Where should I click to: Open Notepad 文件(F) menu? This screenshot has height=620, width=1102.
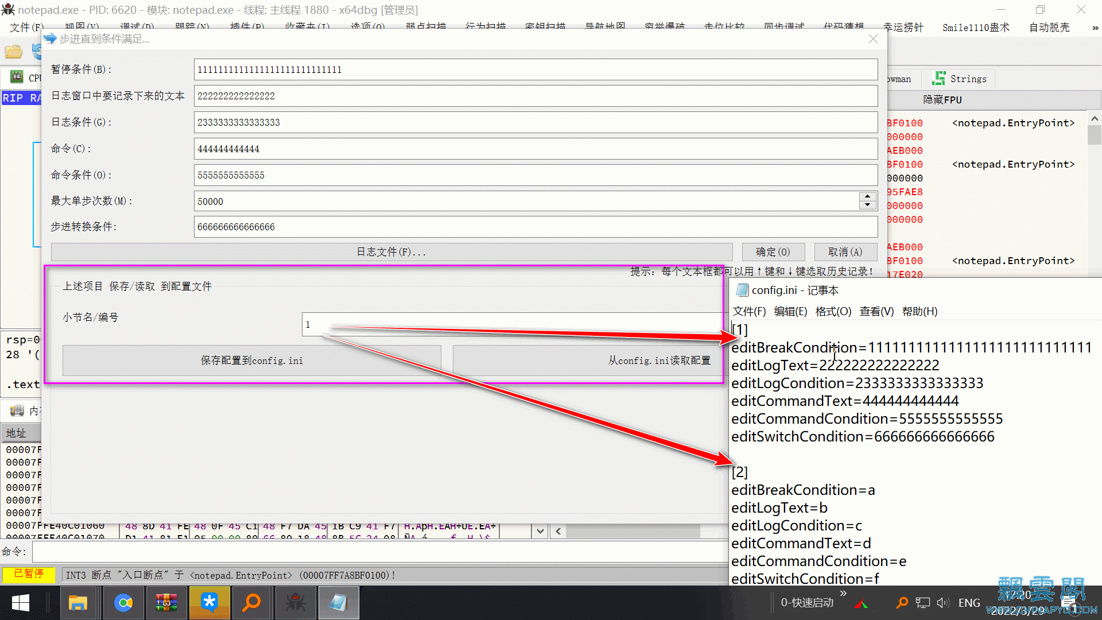pyautogui.click(x=749, y=311)
